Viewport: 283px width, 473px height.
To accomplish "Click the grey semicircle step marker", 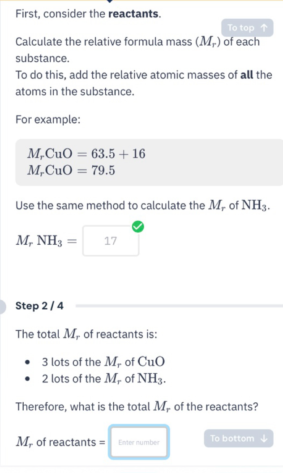I will tap(3, 307).
